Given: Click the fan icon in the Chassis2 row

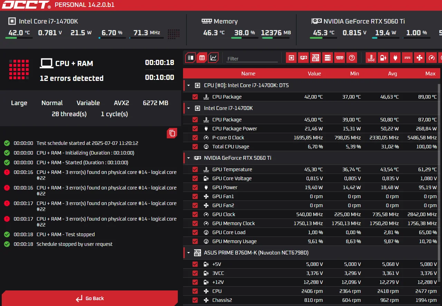Looking at the screenshot, I should point(206,300).
